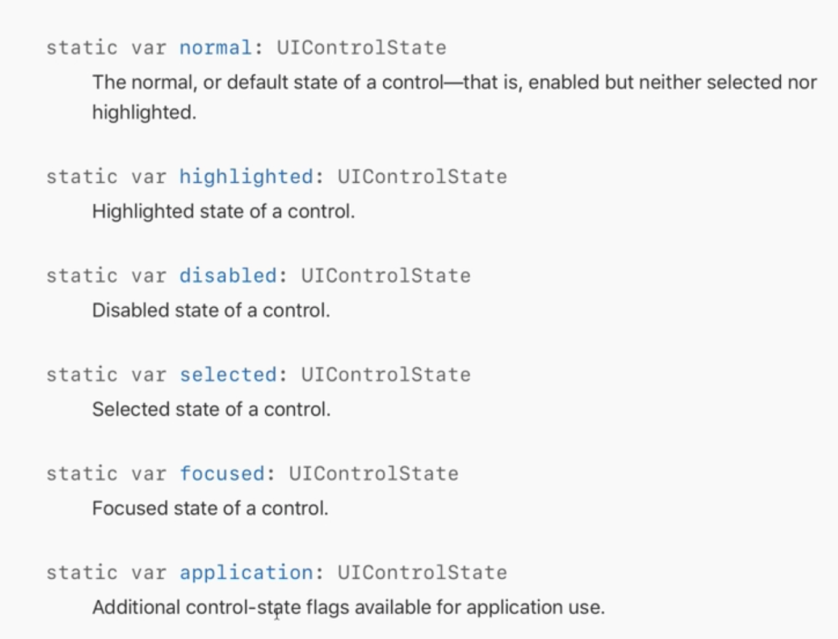Click UIControlState type after selected
Screen dimensions: 838x639
click(386, 374)
